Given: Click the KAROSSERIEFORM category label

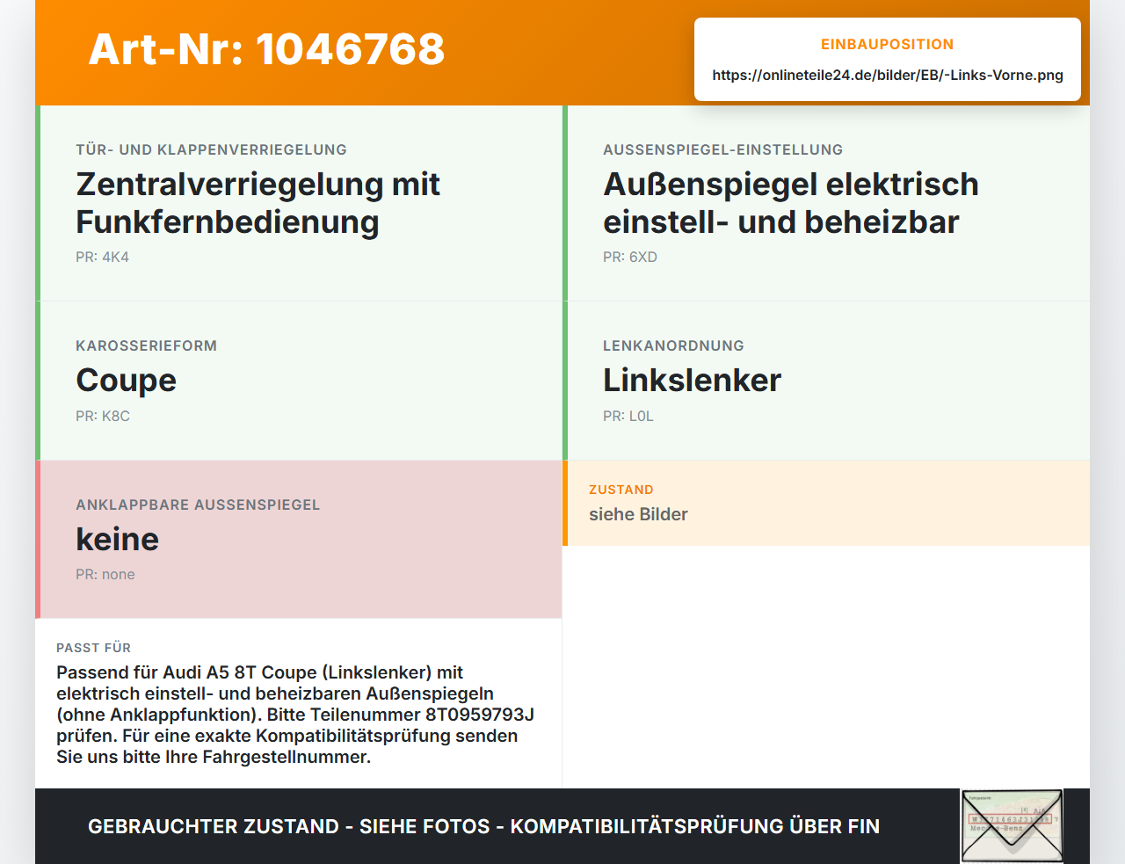Looking at the screenshot, I should coord(146,345).
